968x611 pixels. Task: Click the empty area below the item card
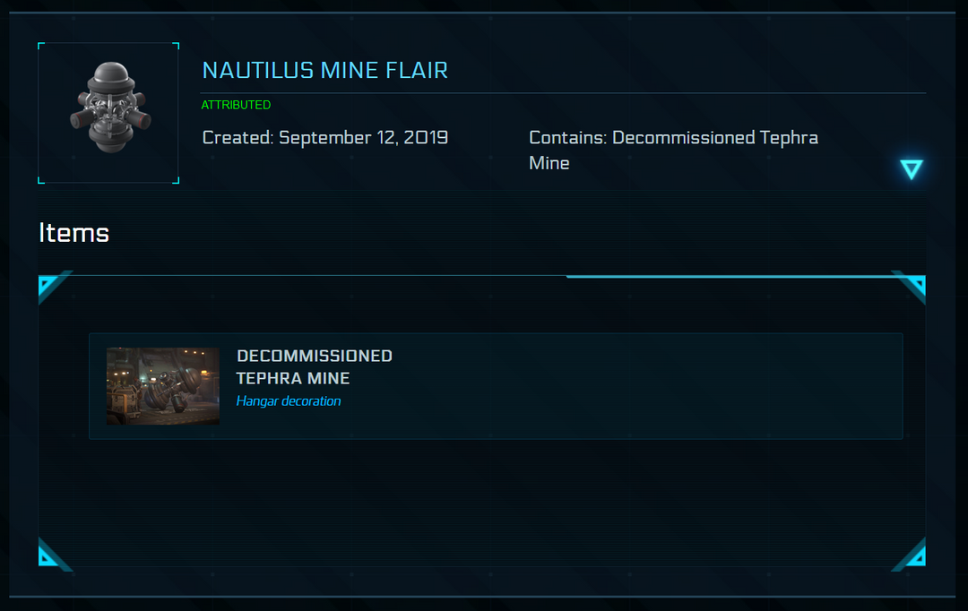click(x=484, y=502)
